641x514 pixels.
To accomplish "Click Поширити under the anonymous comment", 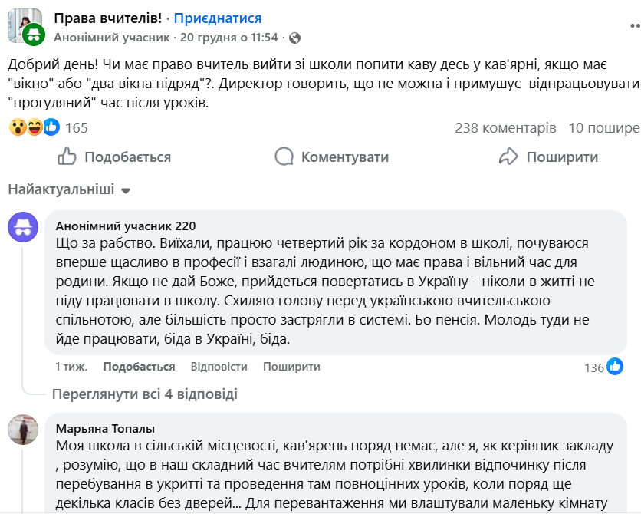I will point(291,367).
